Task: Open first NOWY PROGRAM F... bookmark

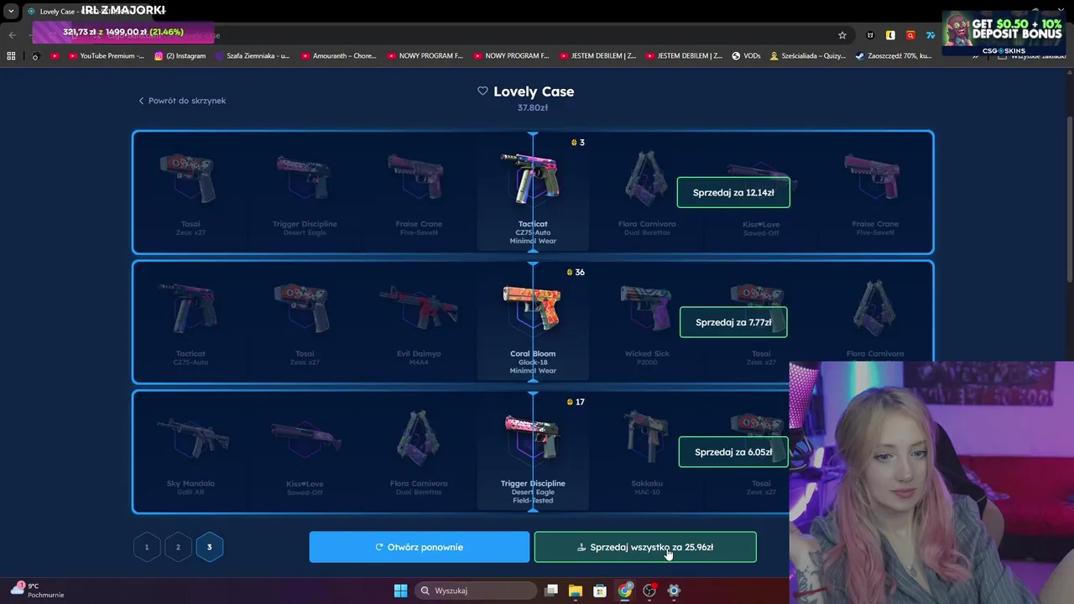Action: point(425,56)
